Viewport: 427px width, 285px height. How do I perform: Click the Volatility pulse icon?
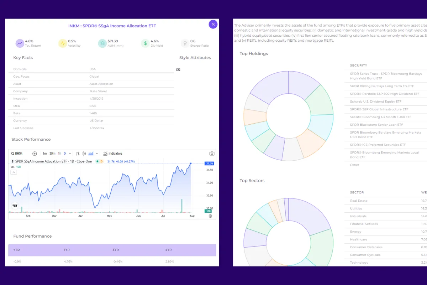[63, 43]
